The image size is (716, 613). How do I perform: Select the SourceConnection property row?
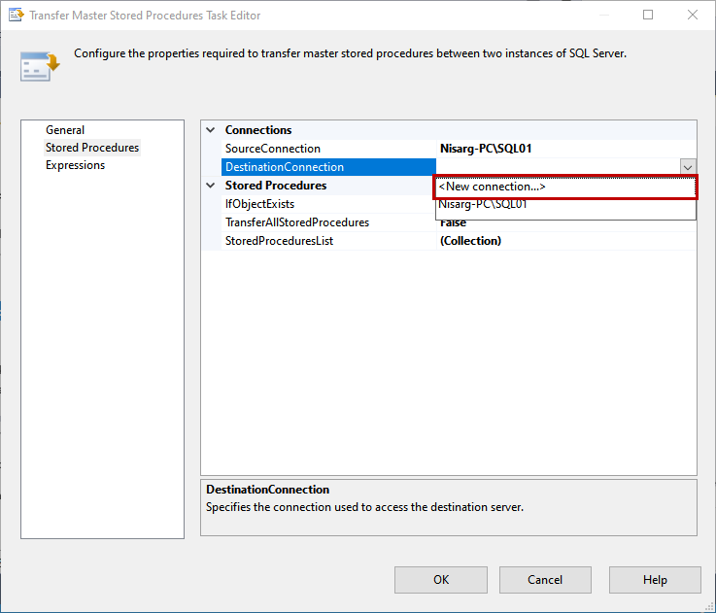click(x=273, y=149)
